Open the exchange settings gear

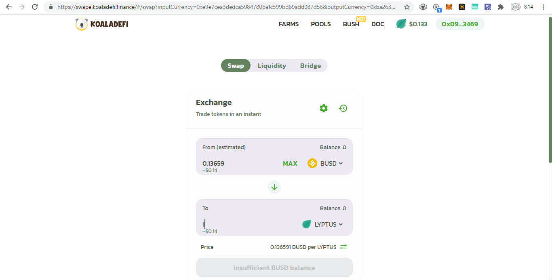(x=324, y=108)
